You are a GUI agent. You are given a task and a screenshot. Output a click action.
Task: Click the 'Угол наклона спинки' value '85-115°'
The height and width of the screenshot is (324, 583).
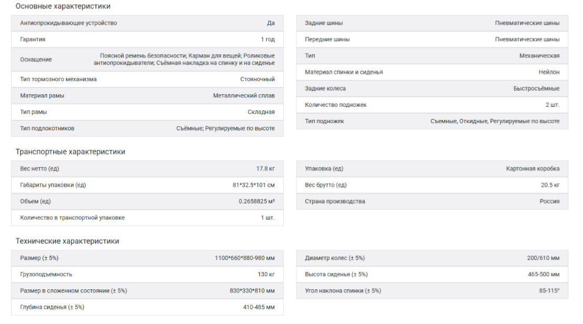pos(548,291)
